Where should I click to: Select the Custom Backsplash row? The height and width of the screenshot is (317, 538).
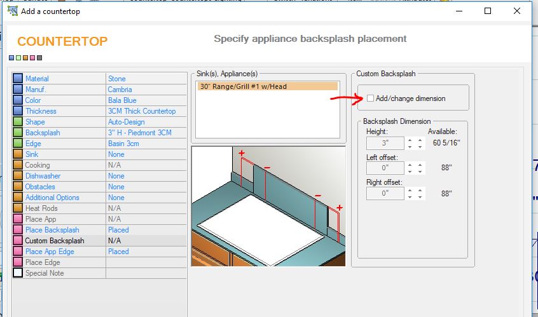(55, 241)
